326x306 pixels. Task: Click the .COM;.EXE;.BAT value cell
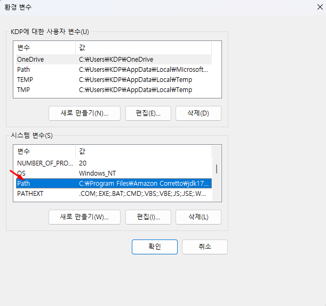click(142, 194)
